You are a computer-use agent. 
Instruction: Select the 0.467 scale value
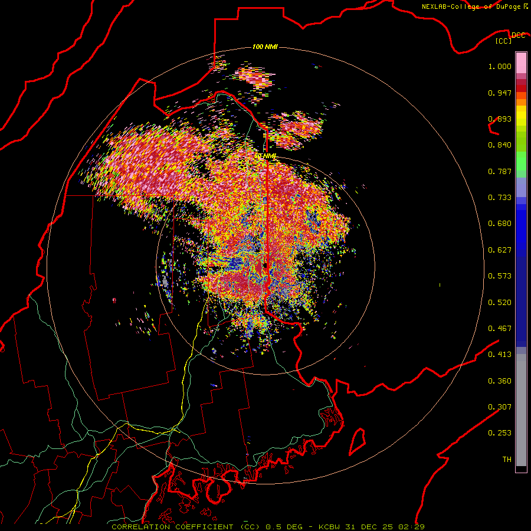[500, 329]
